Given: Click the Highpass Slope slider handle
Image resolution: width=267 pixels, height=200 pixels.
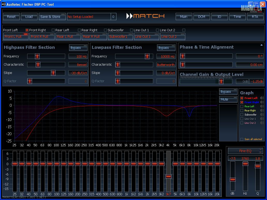Looking at the screenshot, I should point(53,73).
